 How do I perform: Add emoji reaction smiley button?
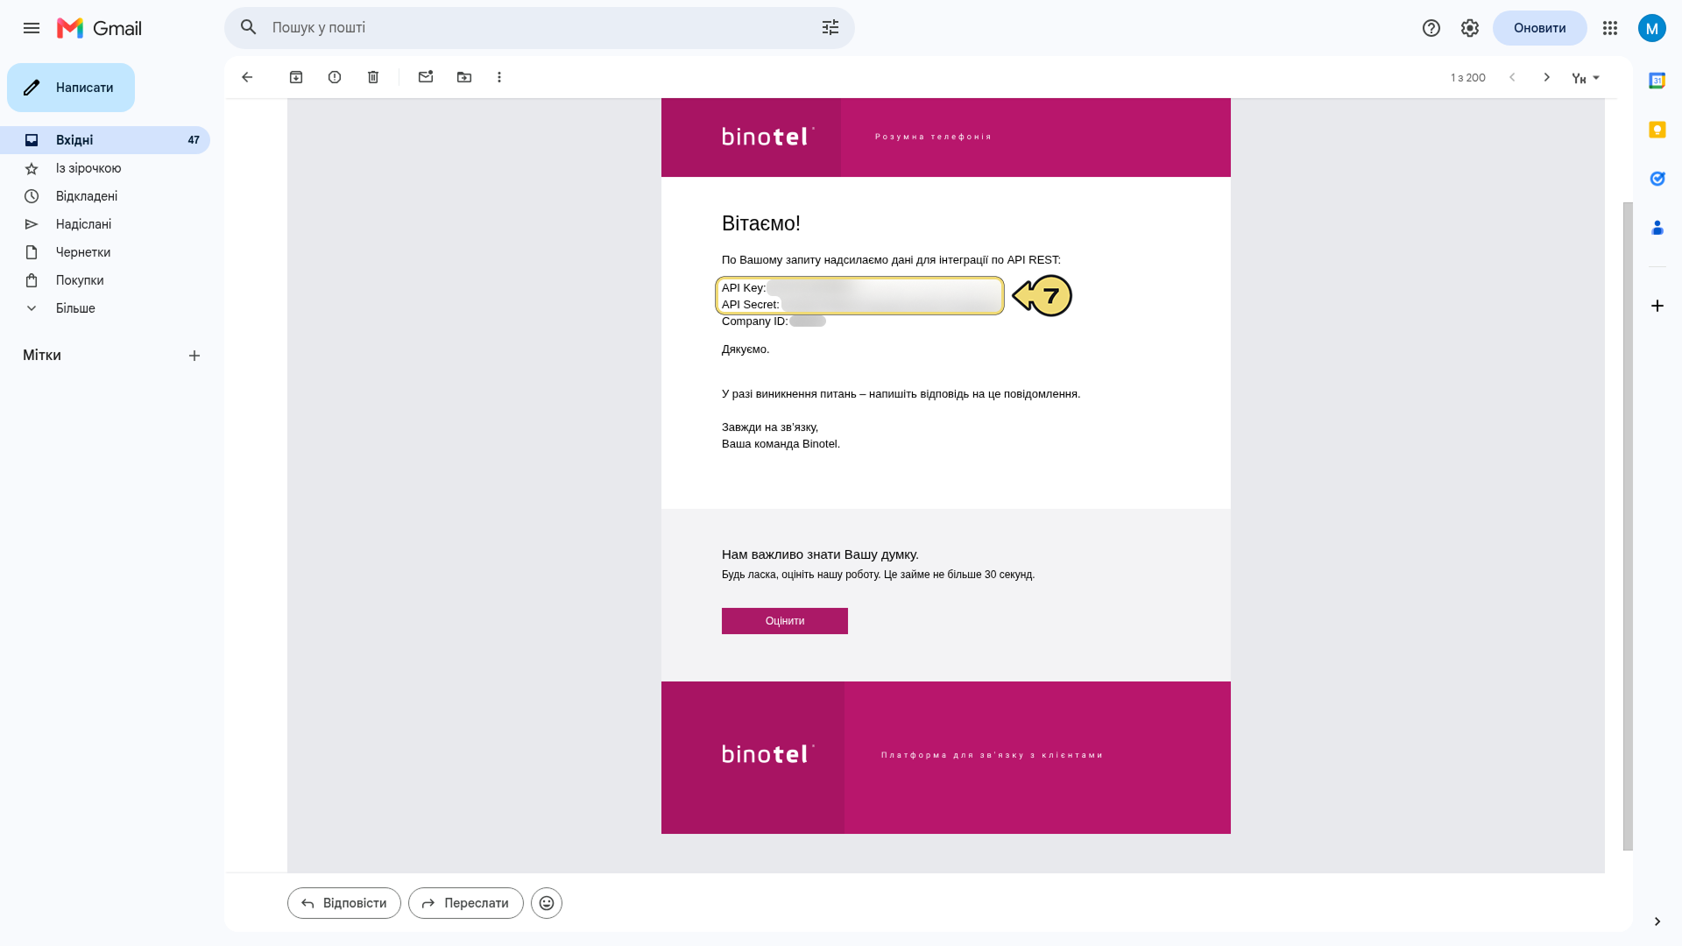[547, 903]
